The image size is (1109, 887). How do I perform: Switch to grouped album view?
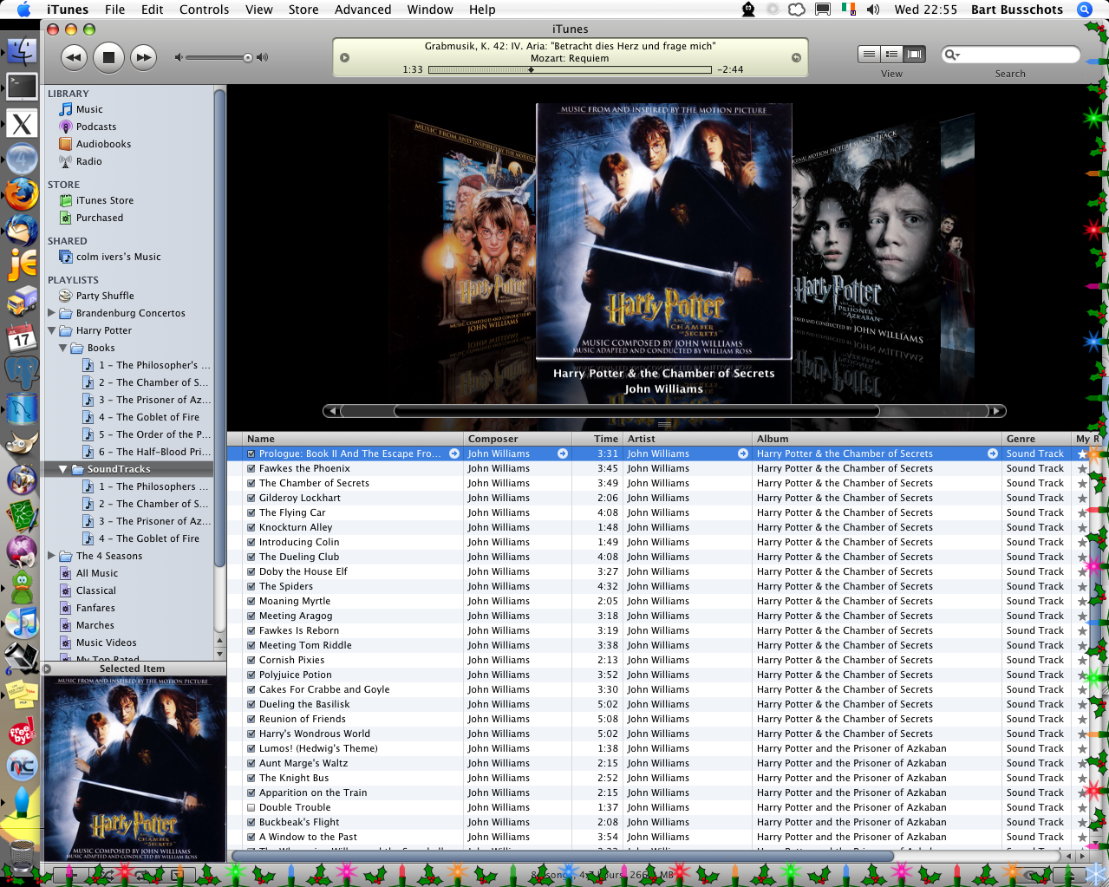coord(891,55)
